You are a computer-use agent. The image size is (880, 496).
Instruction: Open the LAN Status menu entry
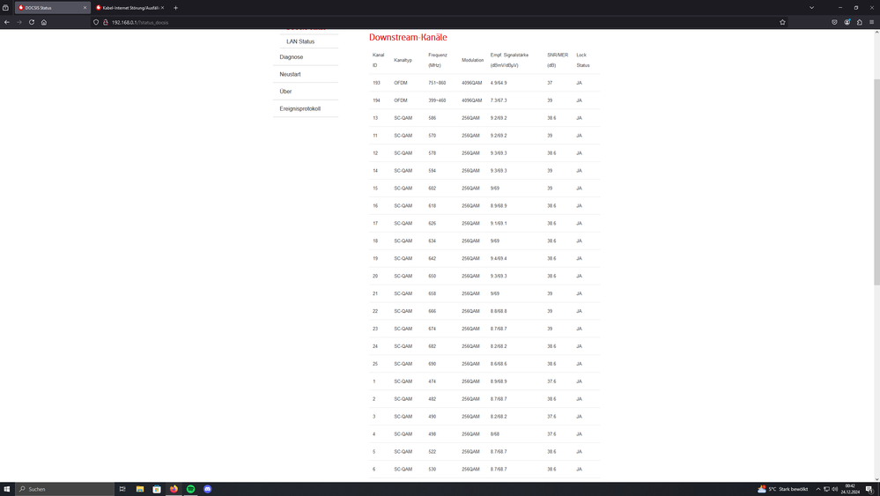click(x=300, y=41)
